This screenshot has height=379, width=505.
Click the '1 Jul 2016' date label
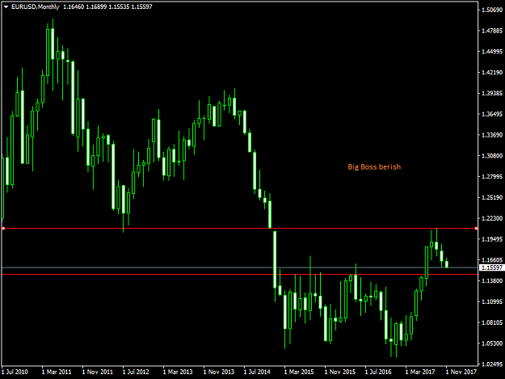click(x=378, y=372)
